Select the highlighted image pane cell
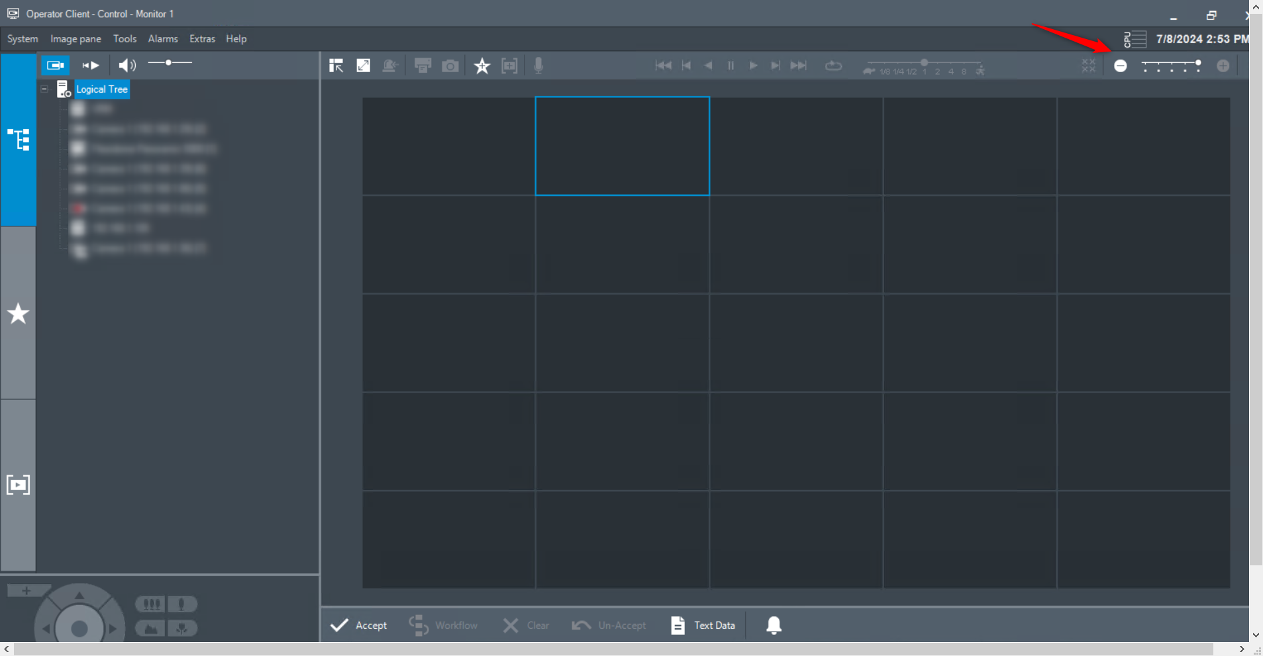The image size is (1263, 656). click(622, 146)
